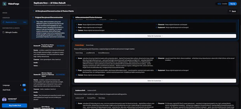The width and height of the screenshot is (241, 109).
Task: Click the 'Keep original props unchanged' text
Action: (92, 27)
